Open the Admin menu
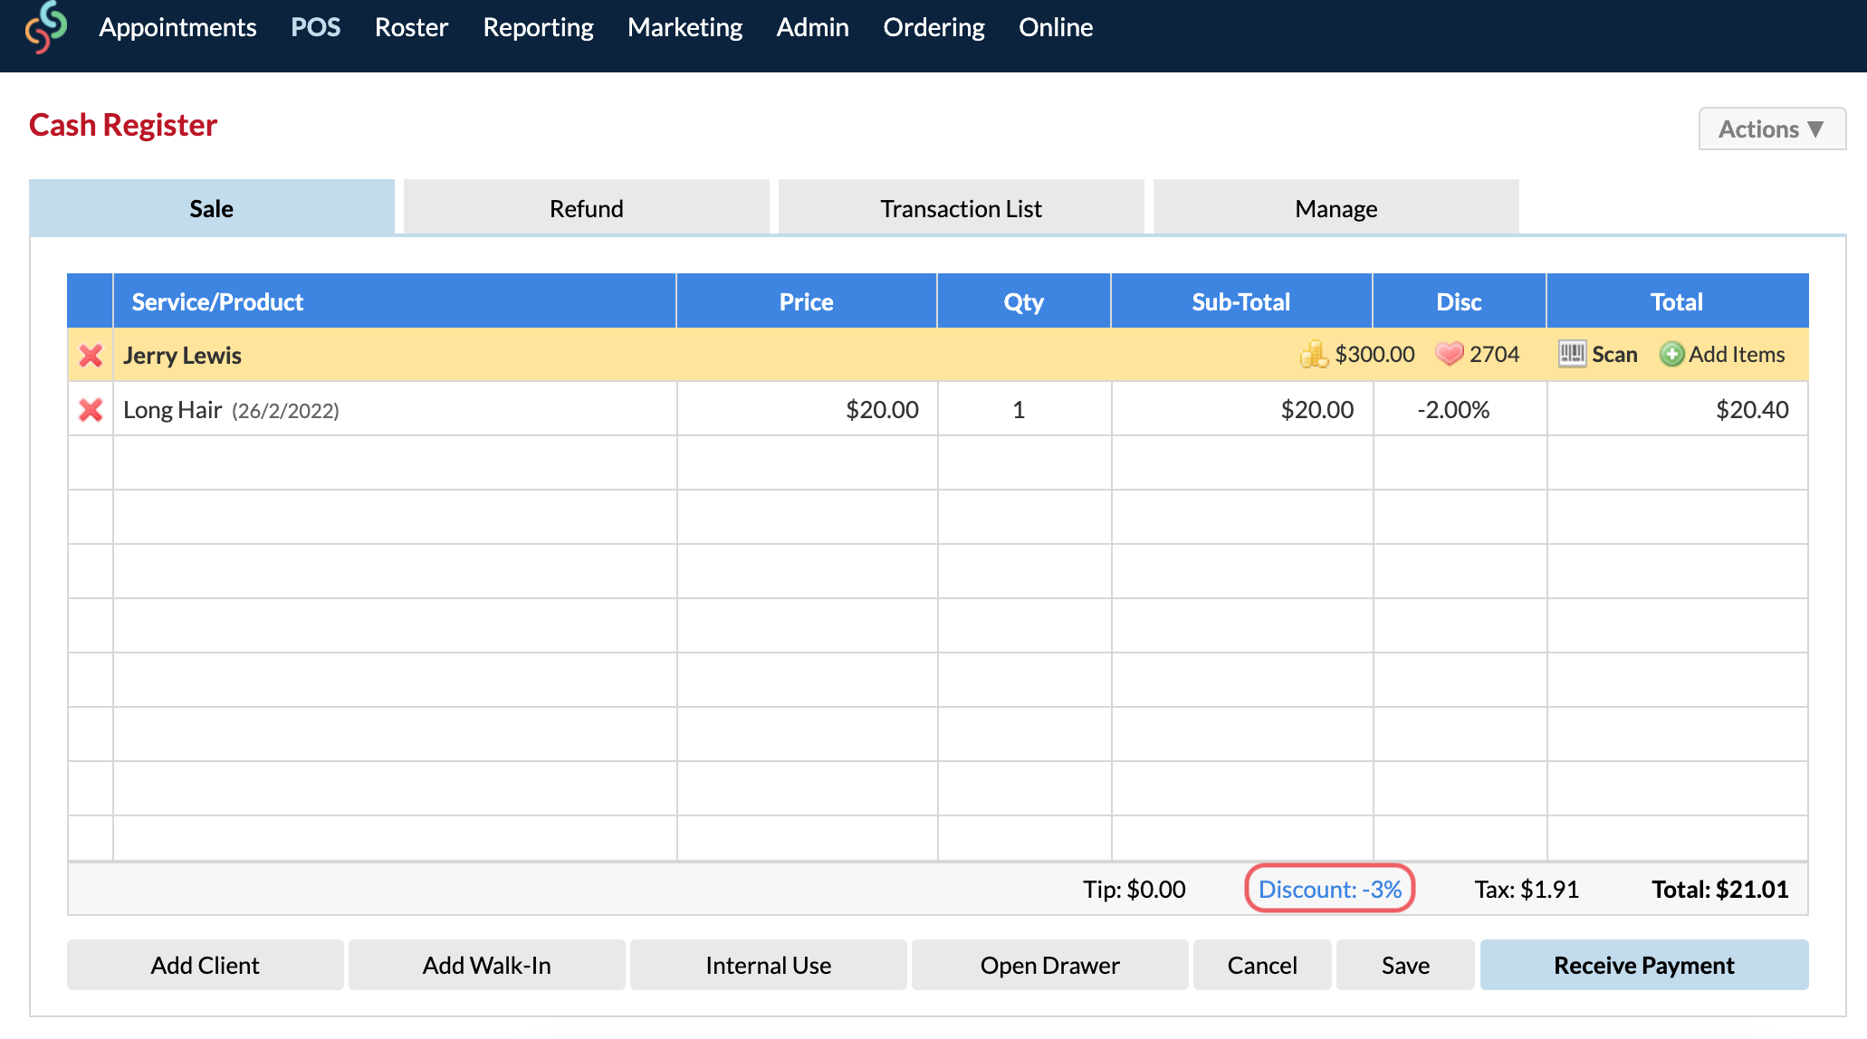Screen dimensions: 1867x1039 click(812, 27)
